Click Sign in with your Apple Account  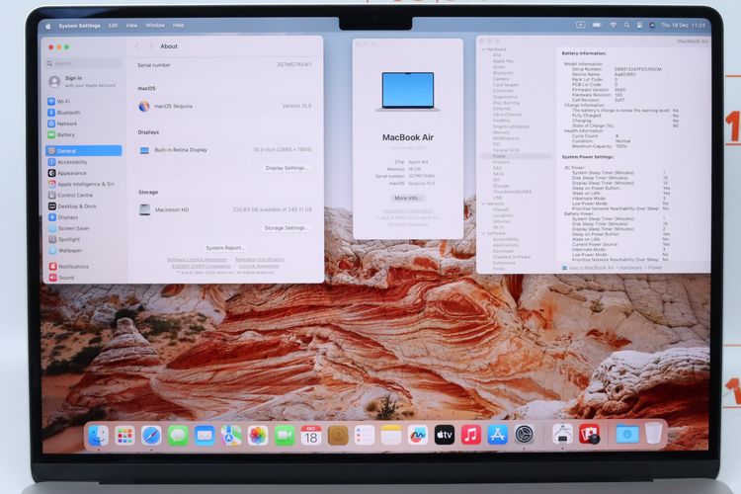83,81
